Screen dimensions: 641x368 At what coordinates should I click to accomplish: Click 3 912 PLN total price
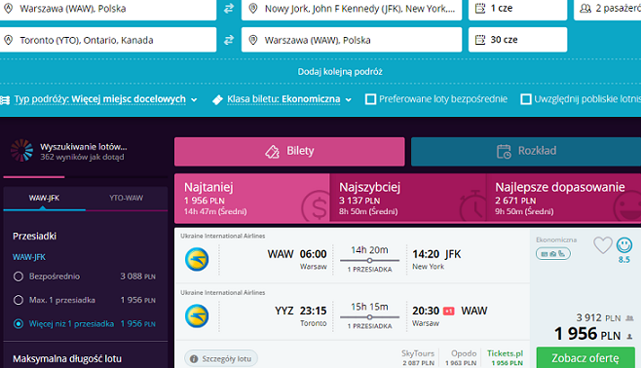[598, 317]
